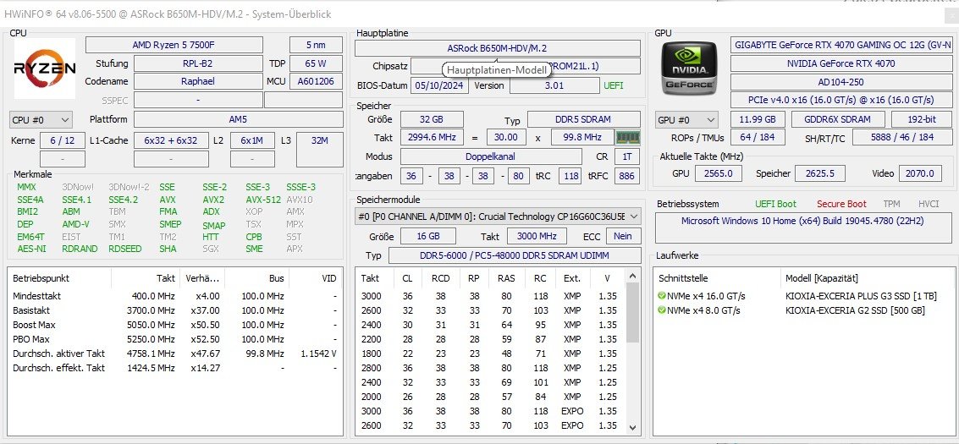Click the NVIDIA GeForce logo image
Viewport: 959px width, 444px height.
click(689, 69)
